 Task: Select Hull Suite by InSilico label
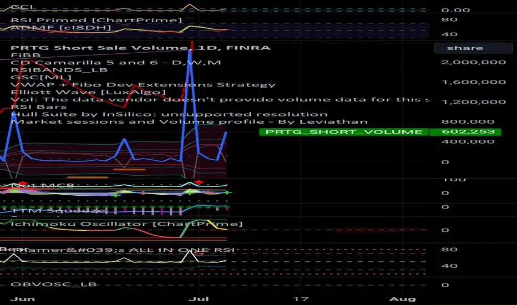(169, 114)
